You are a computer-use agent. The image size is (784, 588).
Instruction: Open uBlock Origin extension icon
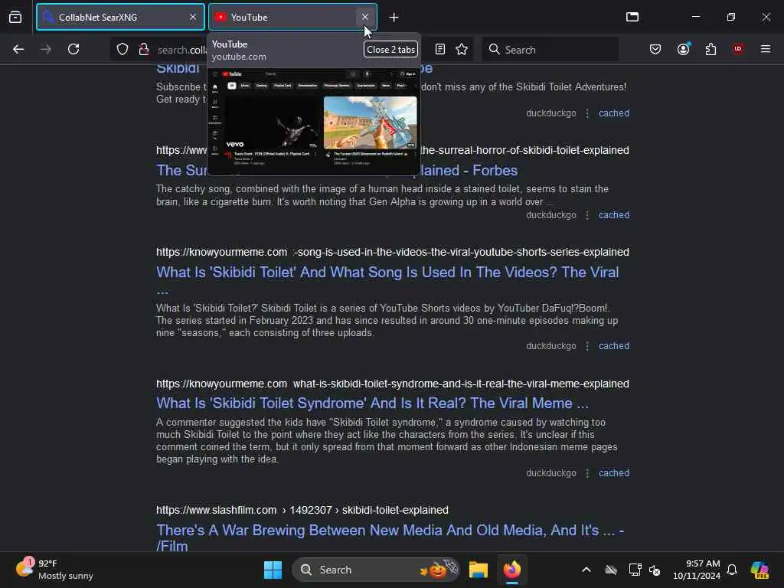738,49
